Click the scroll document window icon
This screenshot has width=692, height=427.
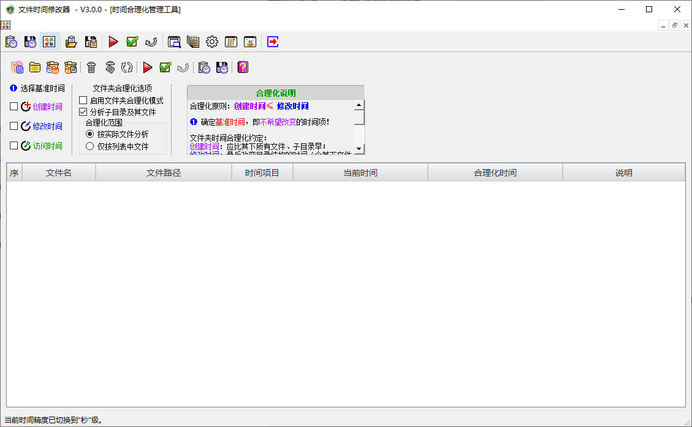coord(231,42)
